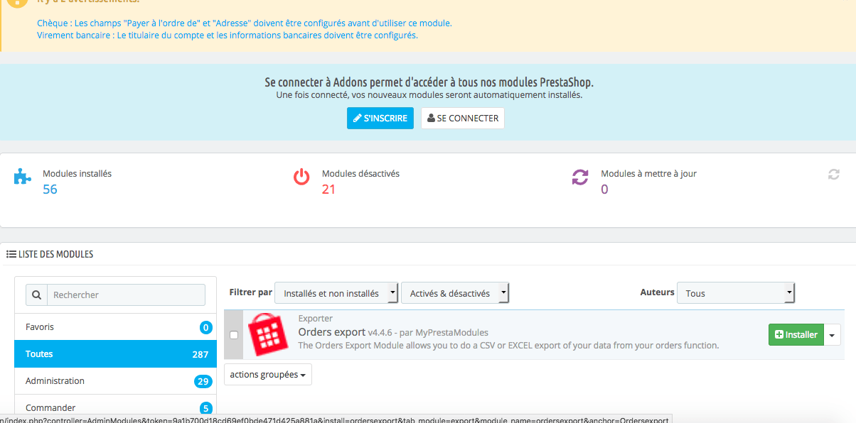Click the Orders export module logo
Viewport: 856px width, 423px height.
267,334
